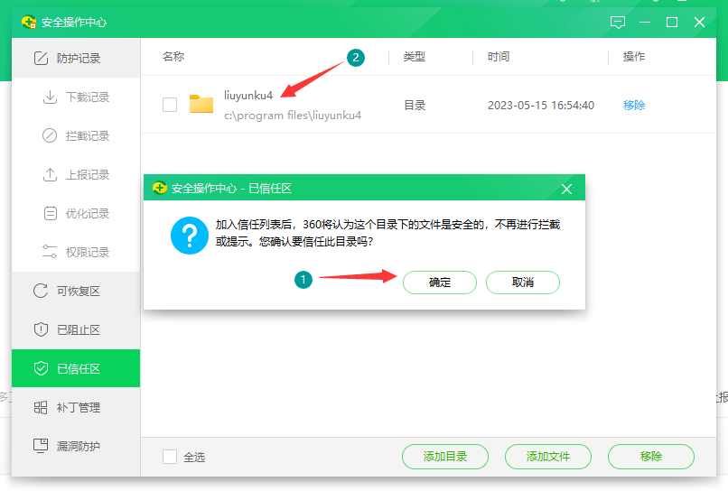Tick the liuyunku4 row checkbox
The height and width of the screenshot is (491, 728).
pos(170,105)
